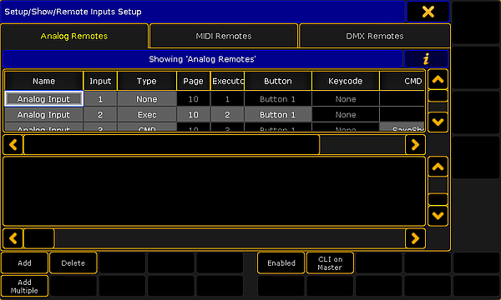Click down arrow of lower panel scrollbar

coord(438,216)
